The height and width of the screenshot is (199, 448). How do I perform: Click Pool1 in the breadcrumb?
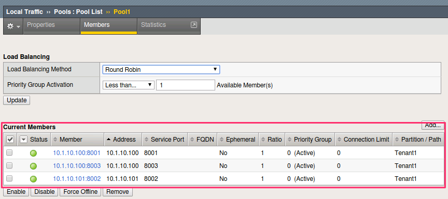(x=122, y=12)
